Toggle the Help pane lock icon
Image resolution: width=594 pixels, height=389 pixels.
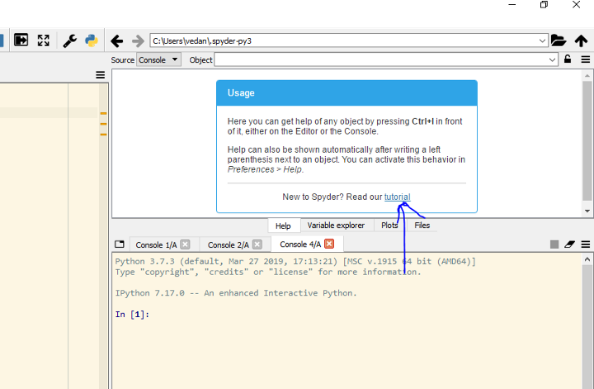pos(568,59)
